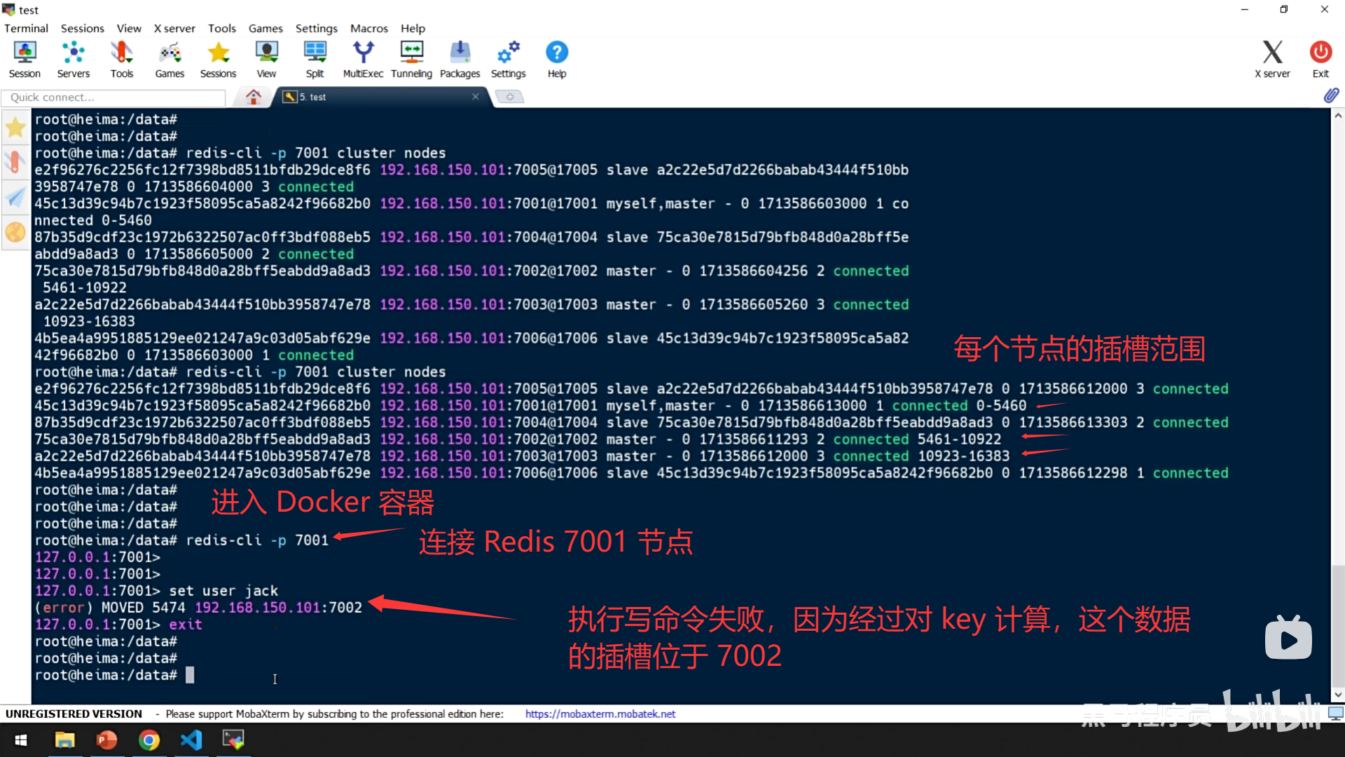Click the Quick connect input field
Screen dimensions: 1345x757
(113, 97)
